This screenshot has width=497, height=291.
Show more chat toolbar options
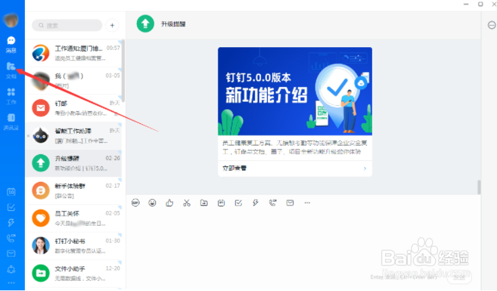coord(307,203)
